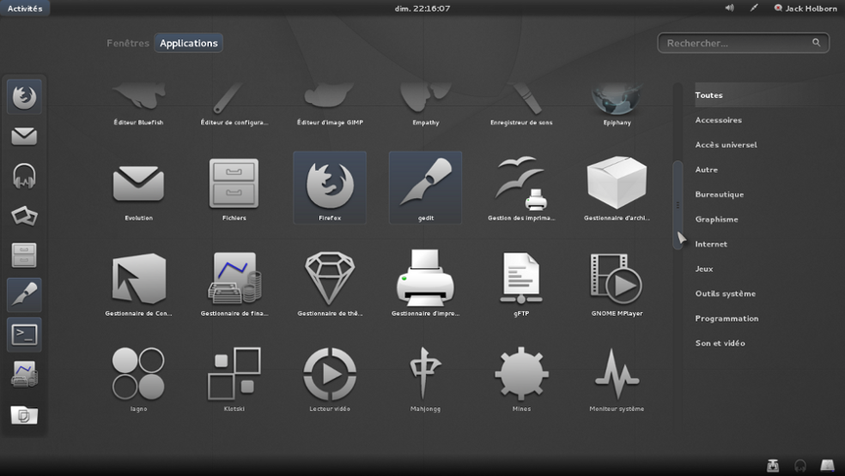The width and height of the screenshot is (845, 476).
Task: Click the applications grid scrollbar handle
Action: [678, 205]
